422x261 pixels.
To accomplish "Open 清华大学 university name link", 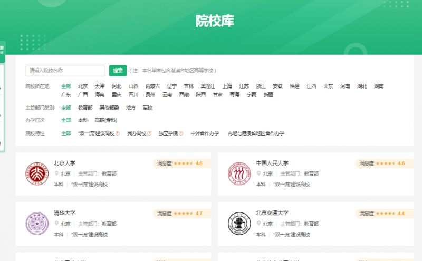I will point(64,213).
